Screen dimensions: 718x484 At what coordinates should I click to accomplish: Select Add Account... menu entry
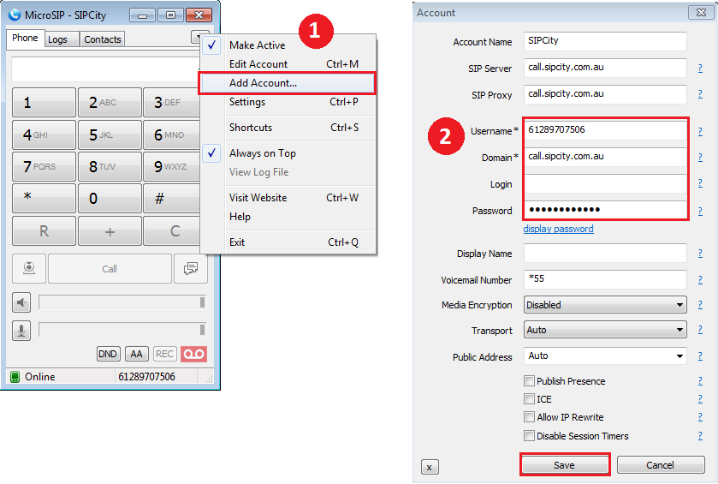[287, 83]
